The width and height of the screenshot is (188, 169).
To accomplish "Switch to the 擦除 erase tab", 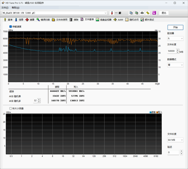I will [74, 19].
